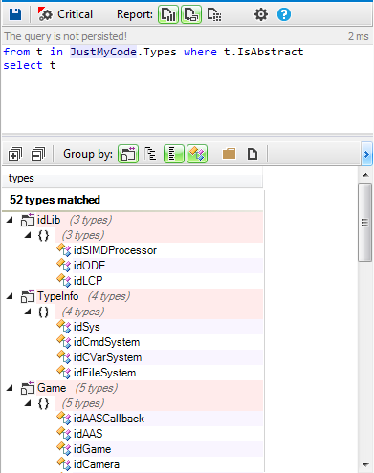Screen dimensions: 374x473
Task: Collapse the TypeInfo namespace braces node
Action: click(x=28, y=312)
